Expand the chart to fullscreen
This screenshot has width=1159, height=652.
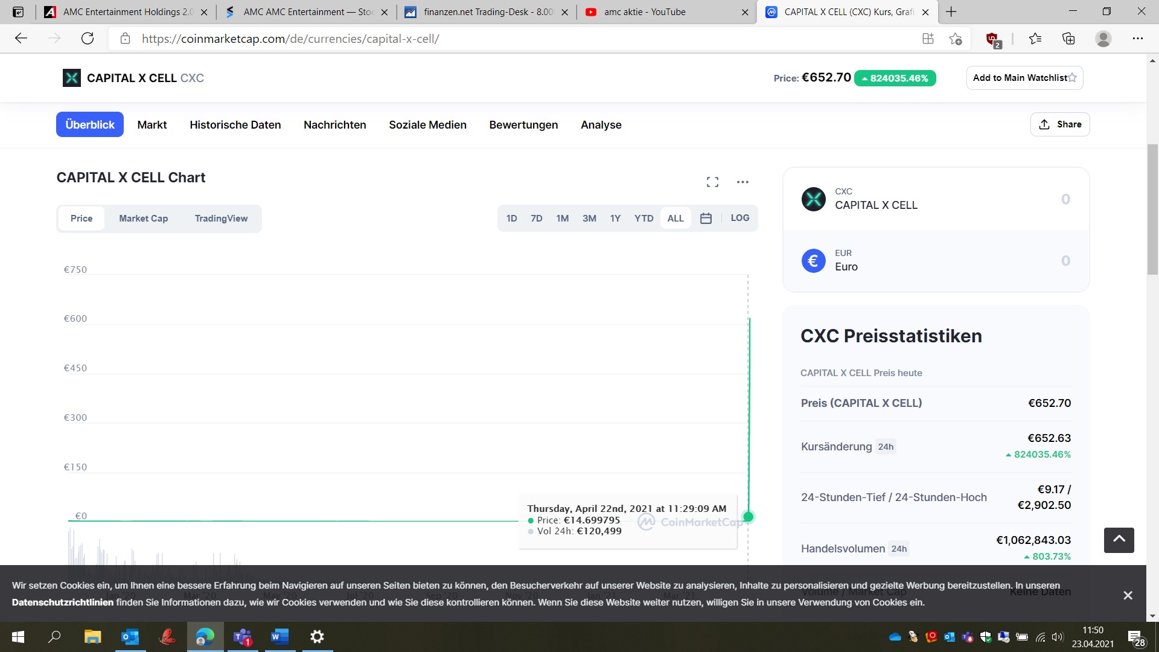712,181
